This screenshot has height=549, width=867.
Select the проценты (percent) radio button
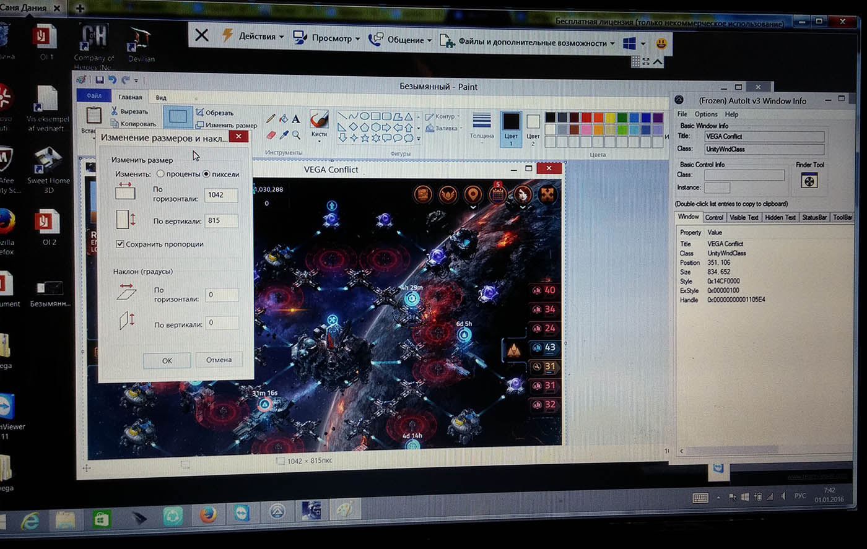[160, 174]
